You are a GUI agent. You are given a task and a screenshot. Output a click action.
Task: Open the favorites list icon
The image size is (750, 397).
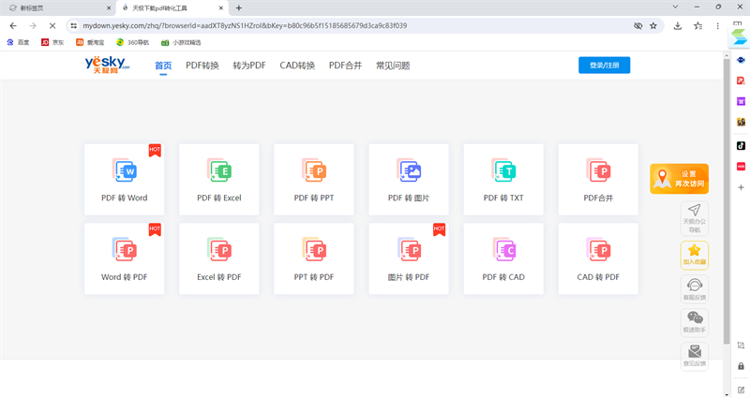pyautogui.click(x=697, y=26)
